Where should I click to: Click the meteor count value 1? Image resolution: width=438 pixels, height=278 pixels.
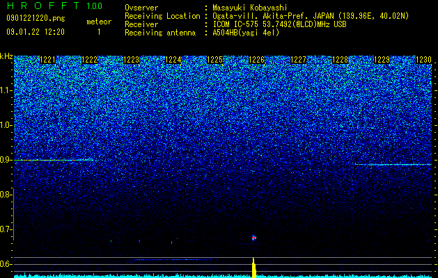(x=99, y=32)
